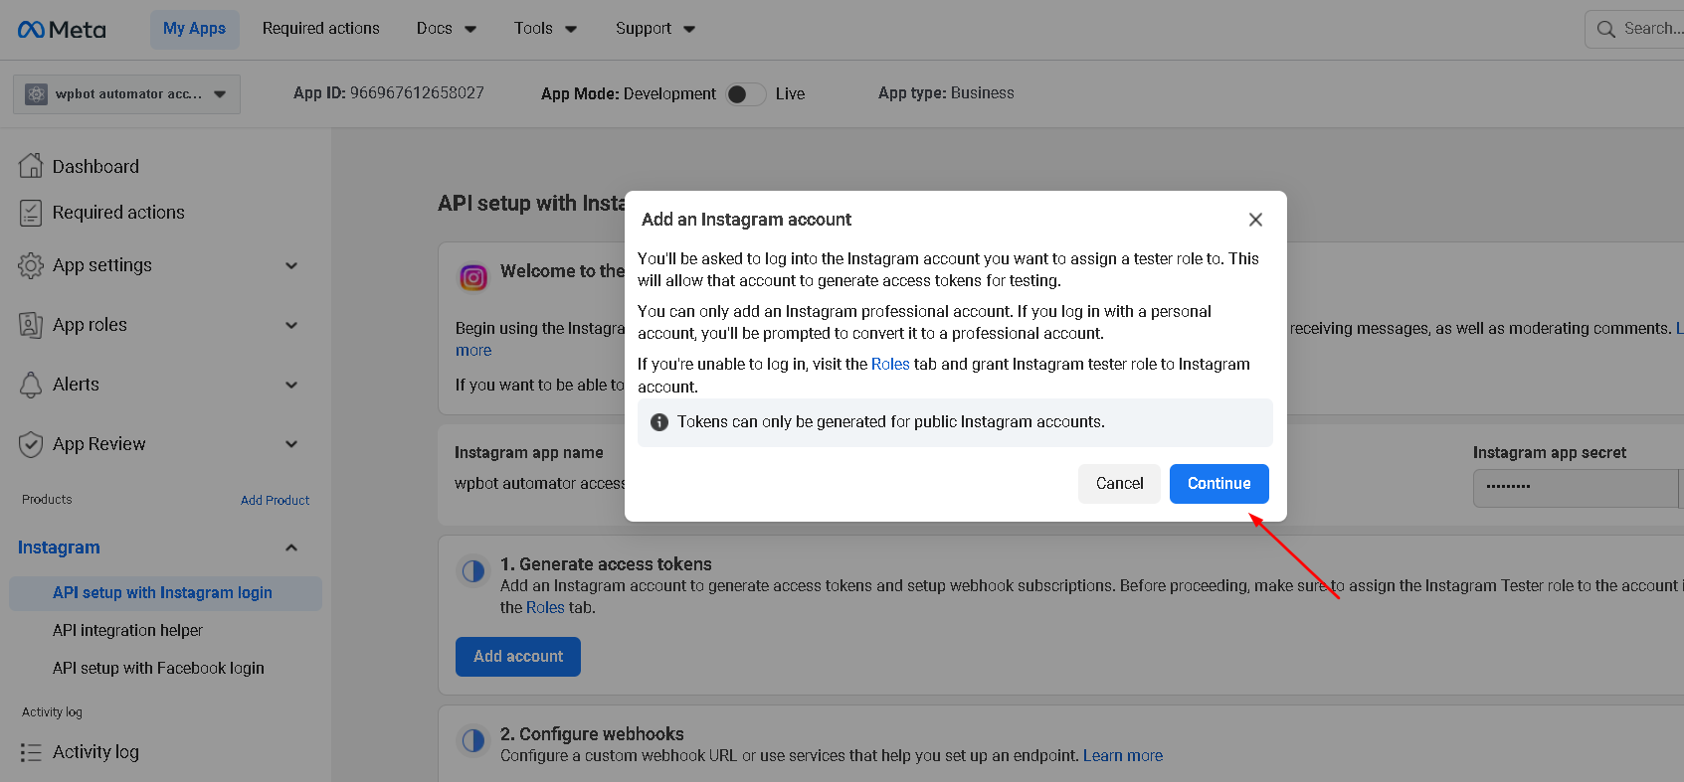The image size is (1684, 782).
Task: Click the Meta logo
Action: point(62,30)
